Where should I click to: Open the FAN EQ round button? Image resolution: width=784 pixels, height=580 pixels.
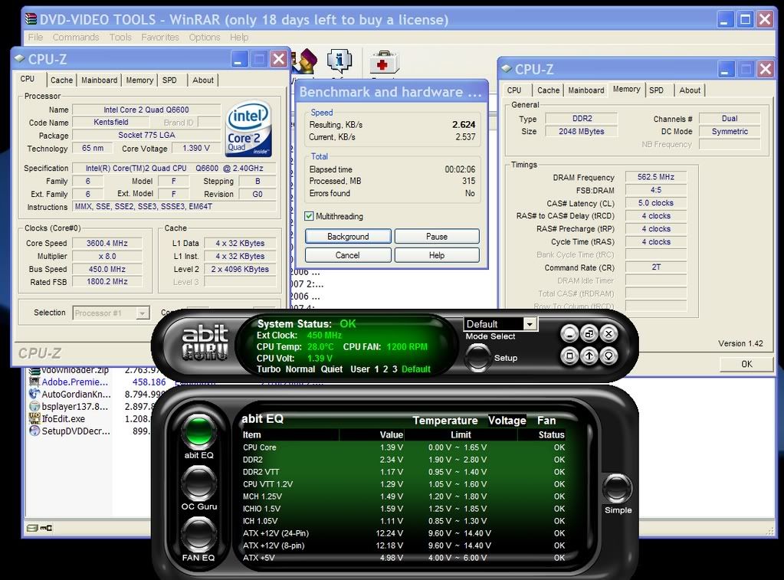tap(198, 534)
